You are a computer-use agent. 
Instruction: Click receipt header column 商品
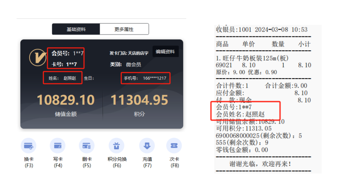tap(222, 44)
